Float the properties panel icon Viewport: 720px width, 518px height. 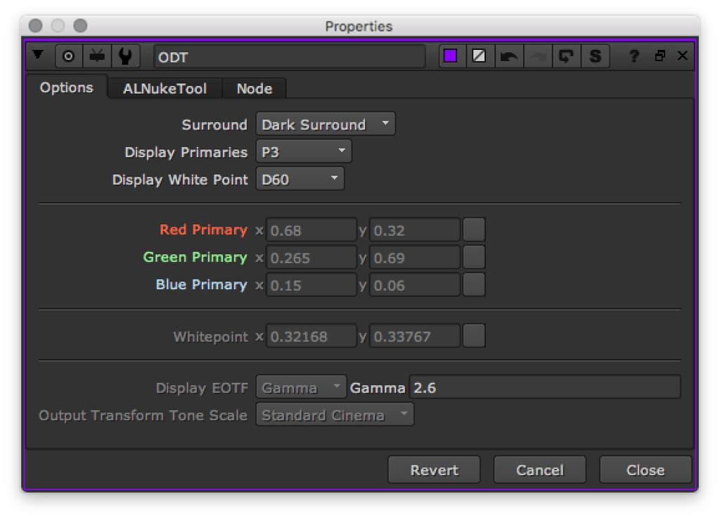(x=658, y=55)
